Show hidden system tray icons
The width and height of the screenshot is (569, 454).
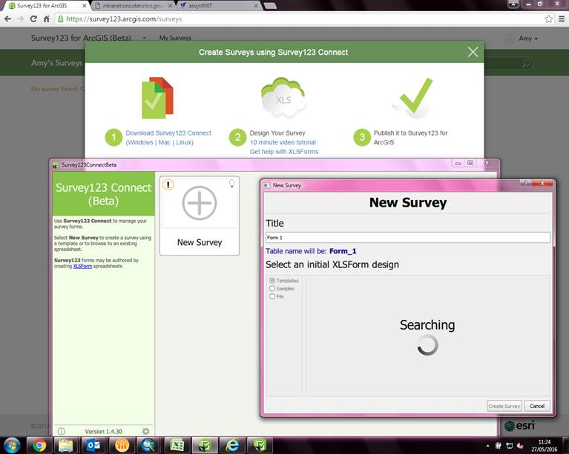click(x=487, y=446)
